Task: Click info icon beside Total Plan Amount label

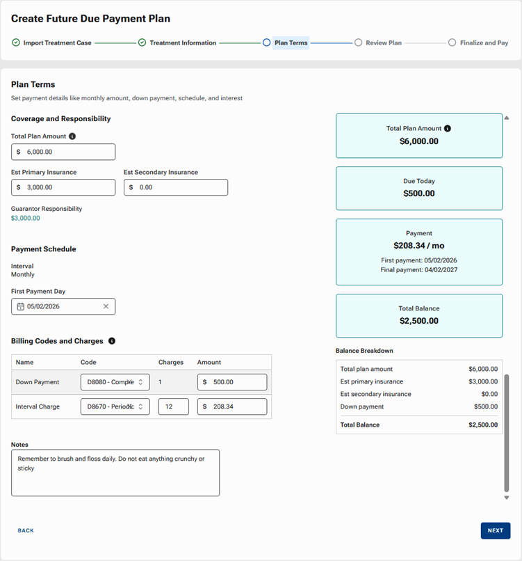Action: point(72,136)
